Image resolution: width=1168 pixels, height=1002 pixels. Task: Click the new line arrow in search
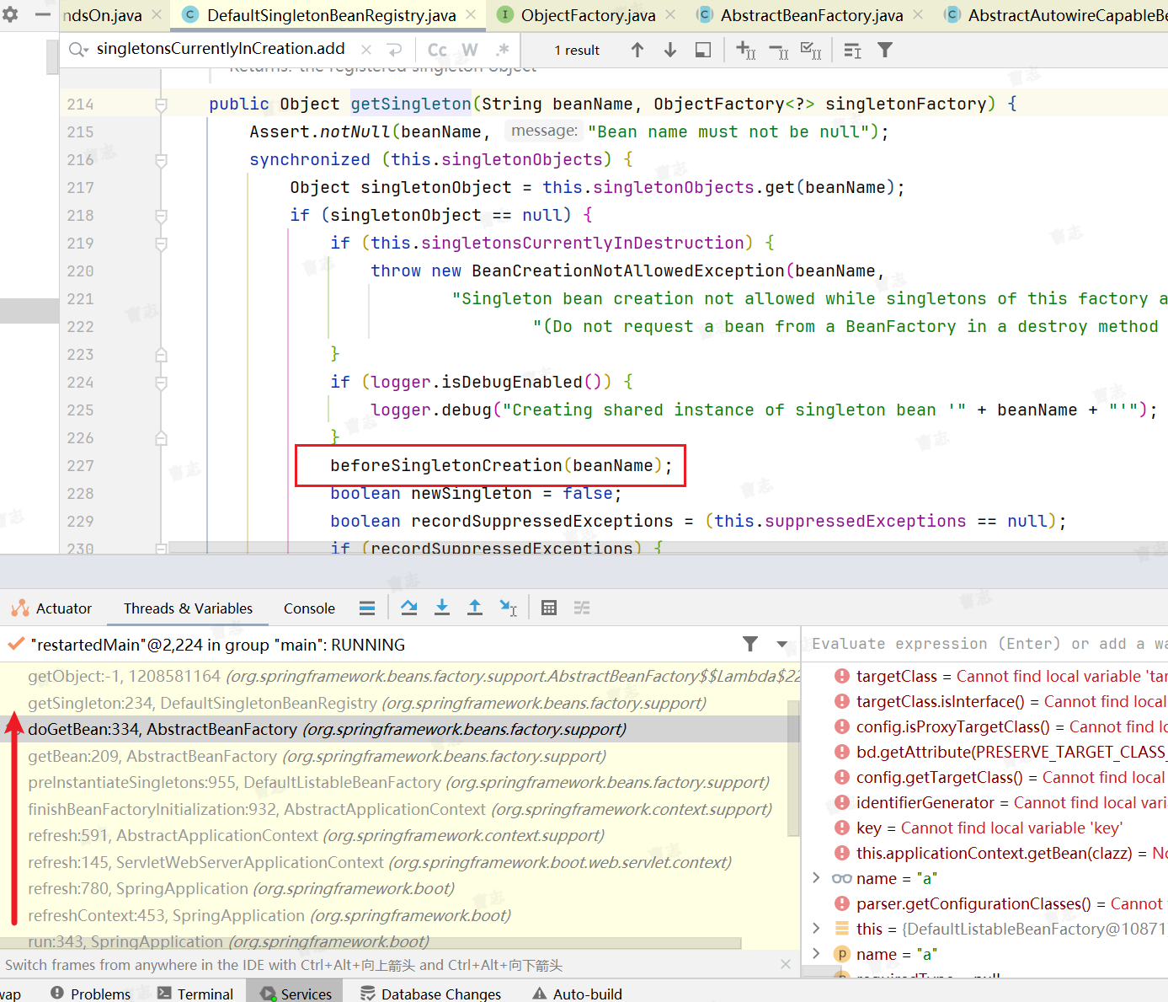coord(395,50)
